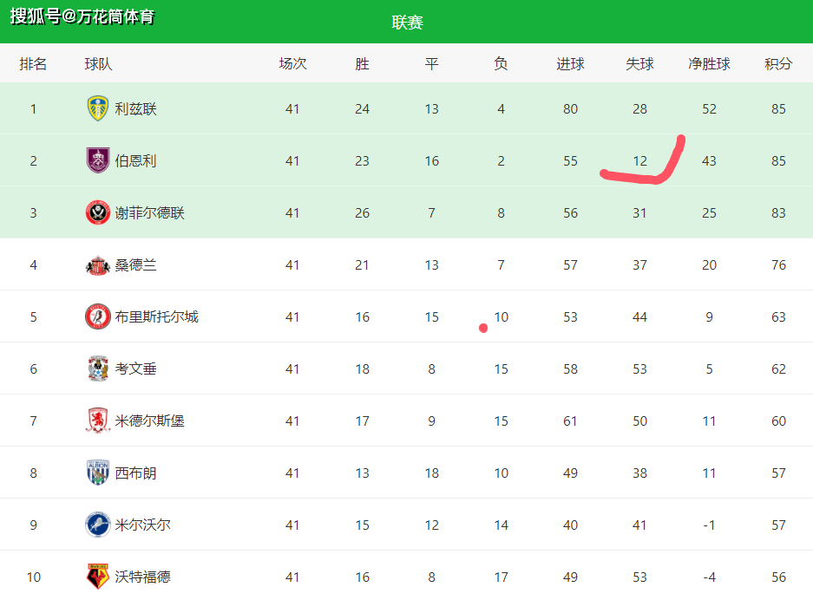Select the Coventry City crest
813x600 pixels.
tap(97, 368)
